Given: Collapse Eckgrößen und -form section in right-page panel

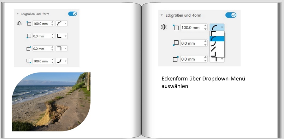Looking at the screenshot, I should (x=162, y=15).
